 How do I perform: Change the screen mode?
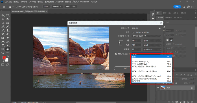coord(8,65)
